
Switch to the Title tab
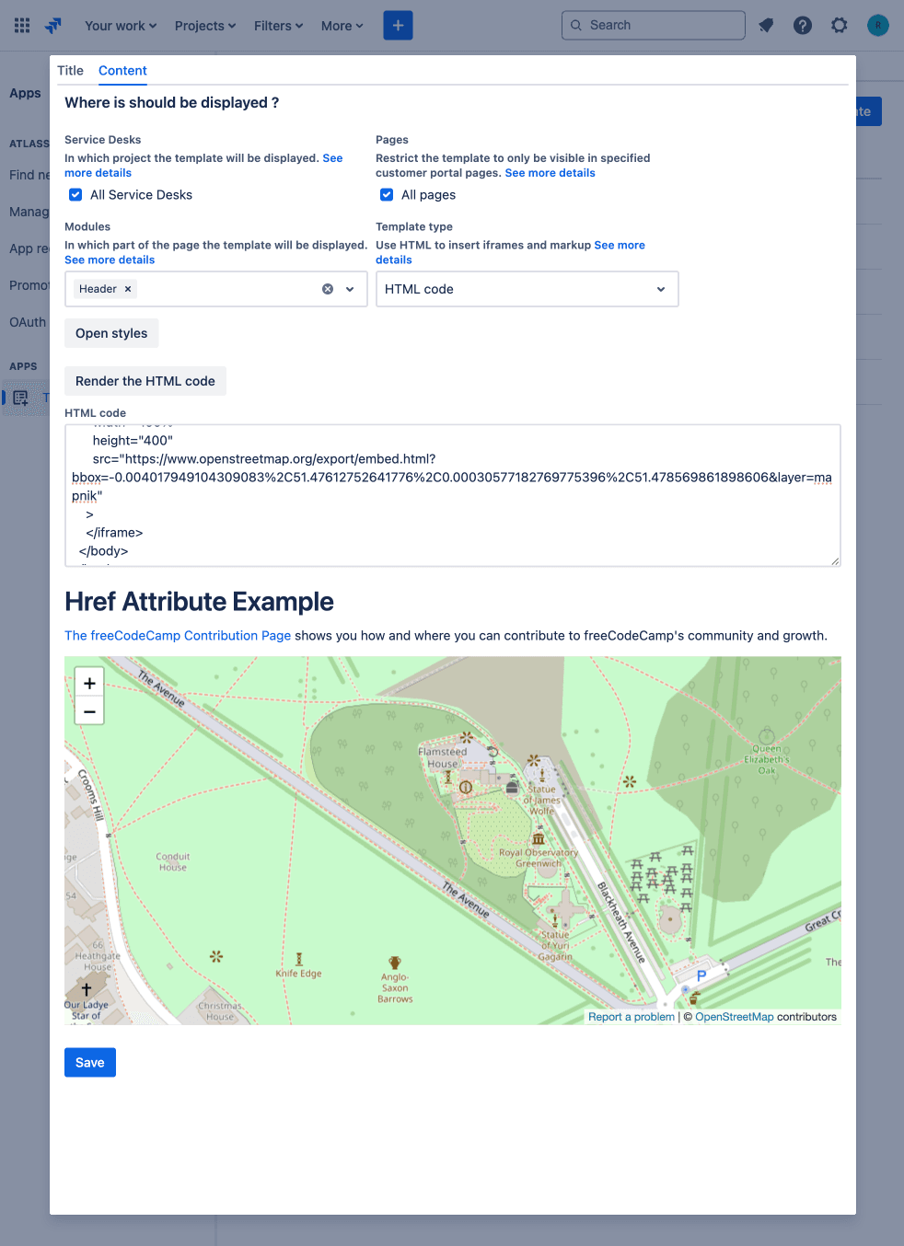(x=70, y=71)
